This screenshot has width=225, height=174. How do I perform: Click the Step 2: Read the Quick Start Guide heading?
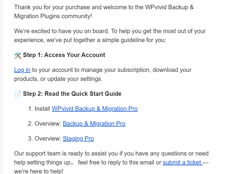(x=72, y=94)
